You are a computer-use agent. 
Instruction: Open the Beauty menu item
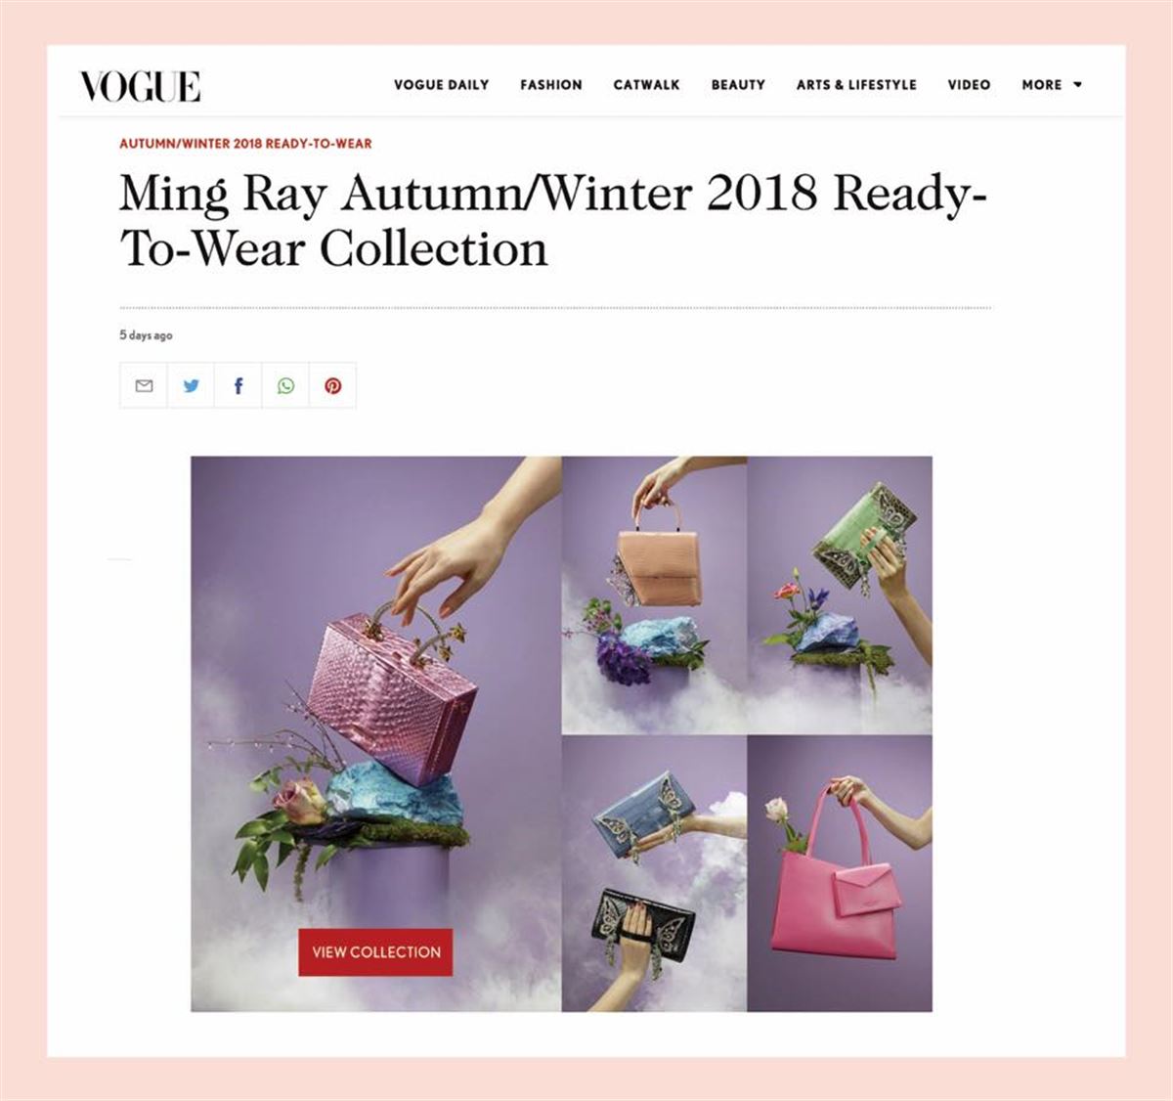(738, 85)
